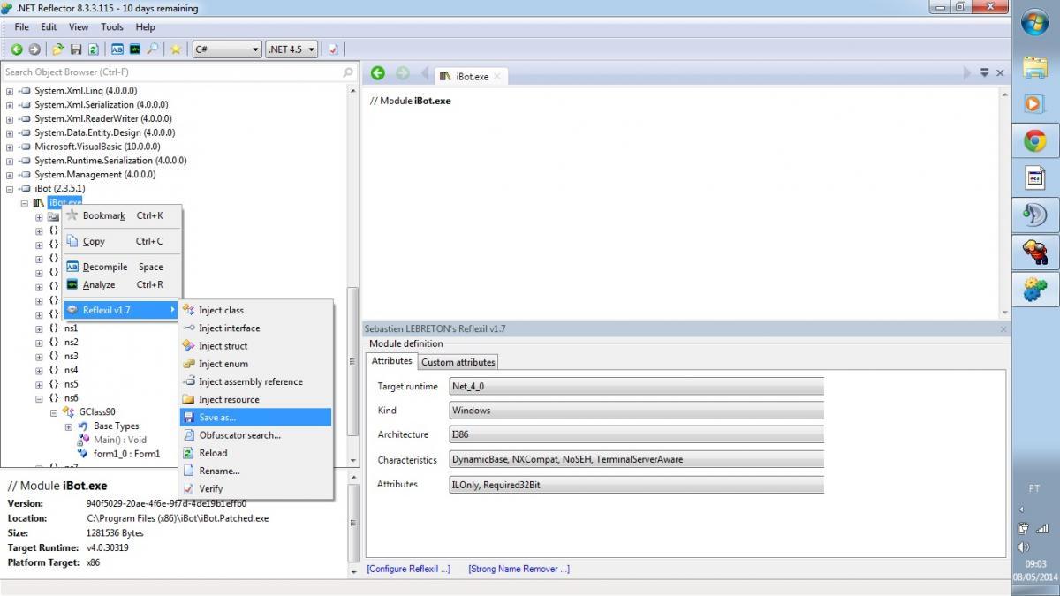
Task: Open the View menu
Action: pos(79,27)
